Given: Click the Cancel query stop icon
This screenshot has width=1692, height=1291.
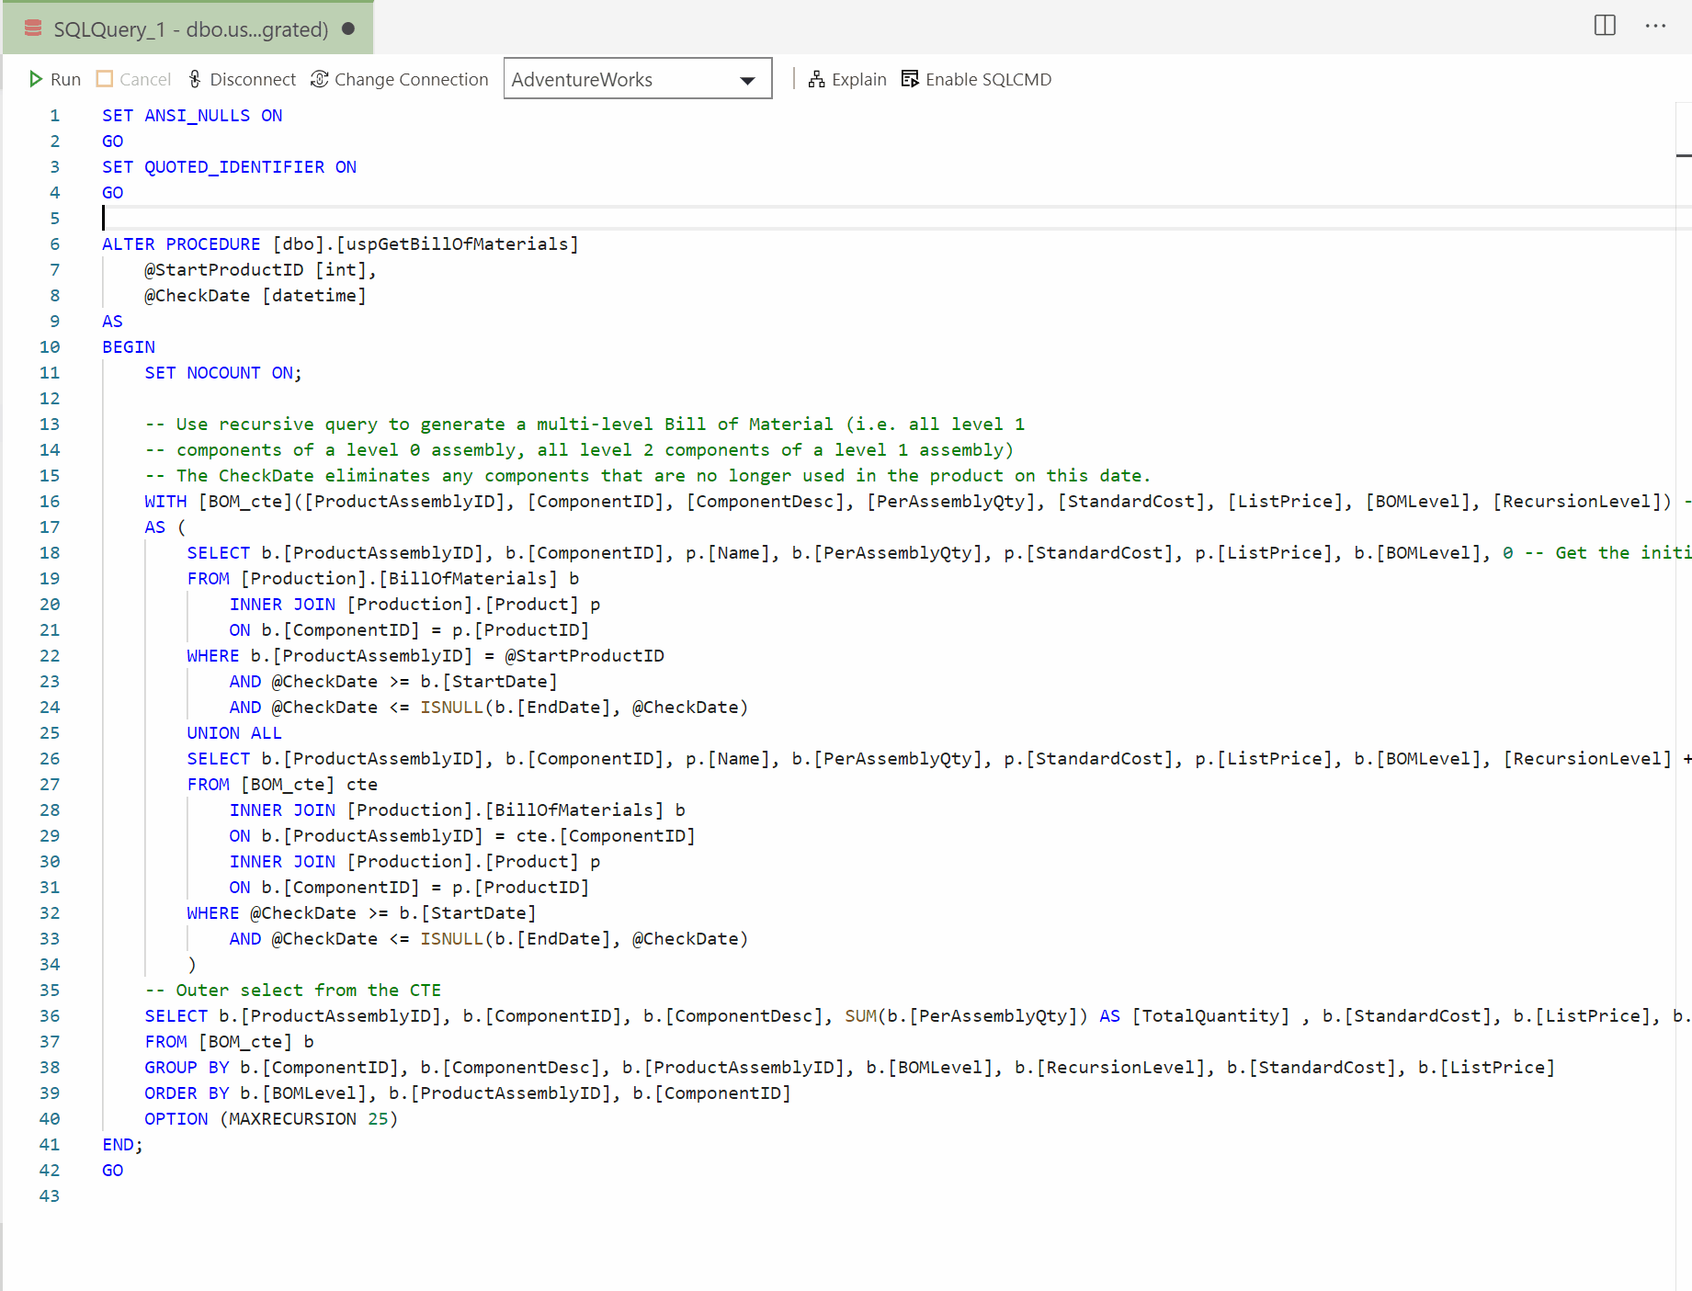Looking at the screenshot, I should [103, 78].
